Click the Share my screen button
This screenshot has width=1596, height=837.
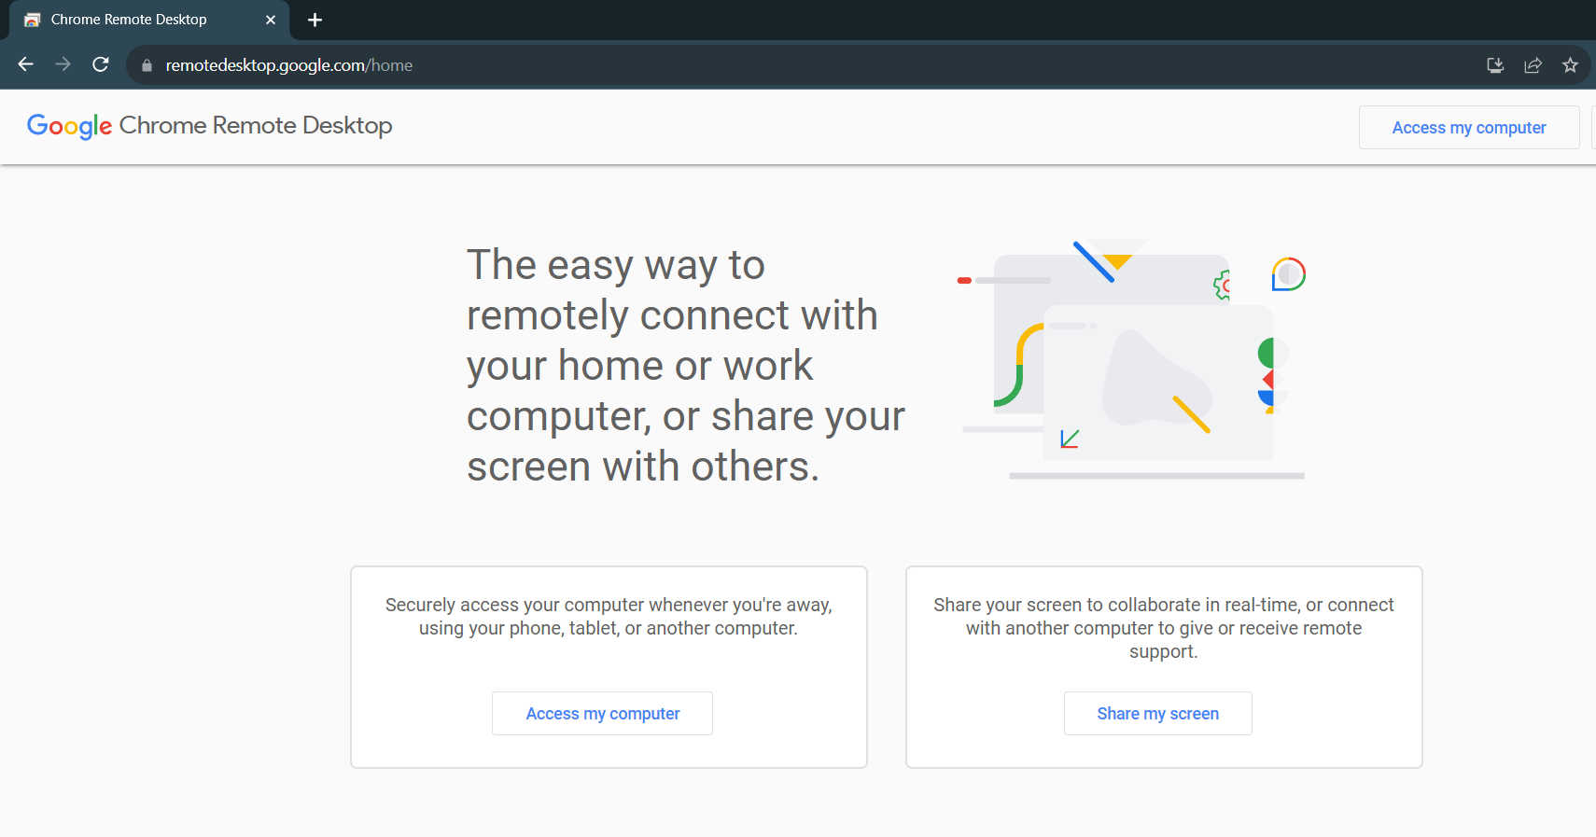tap(1158, 714)
